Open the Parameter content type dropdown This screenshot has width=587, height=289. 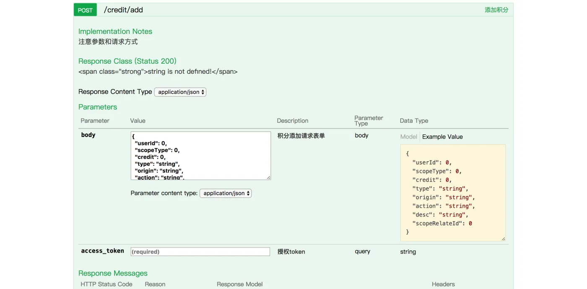(226, 194)
